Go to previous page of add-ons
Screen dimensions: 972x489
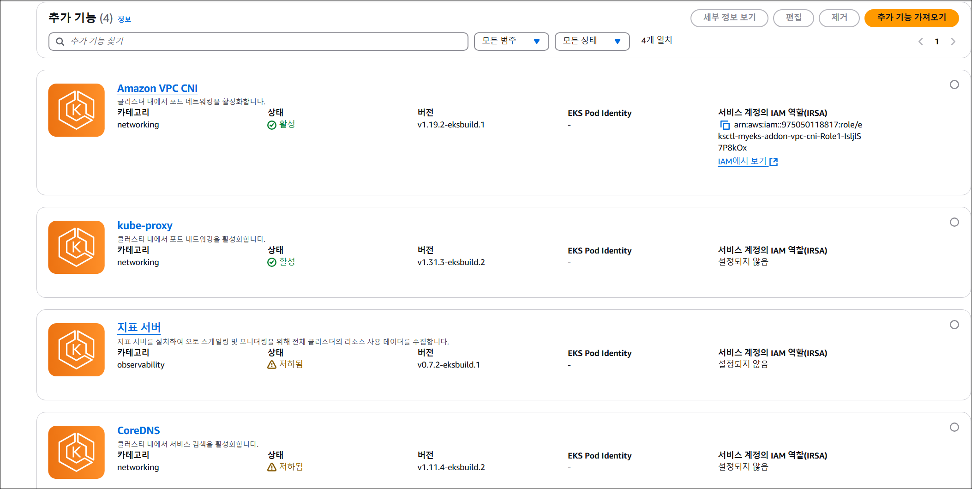pos(921,42)
